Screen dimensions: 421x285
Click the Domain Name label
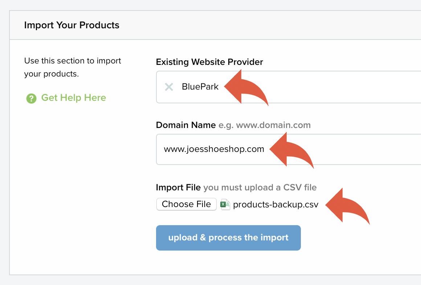(186, 125)
